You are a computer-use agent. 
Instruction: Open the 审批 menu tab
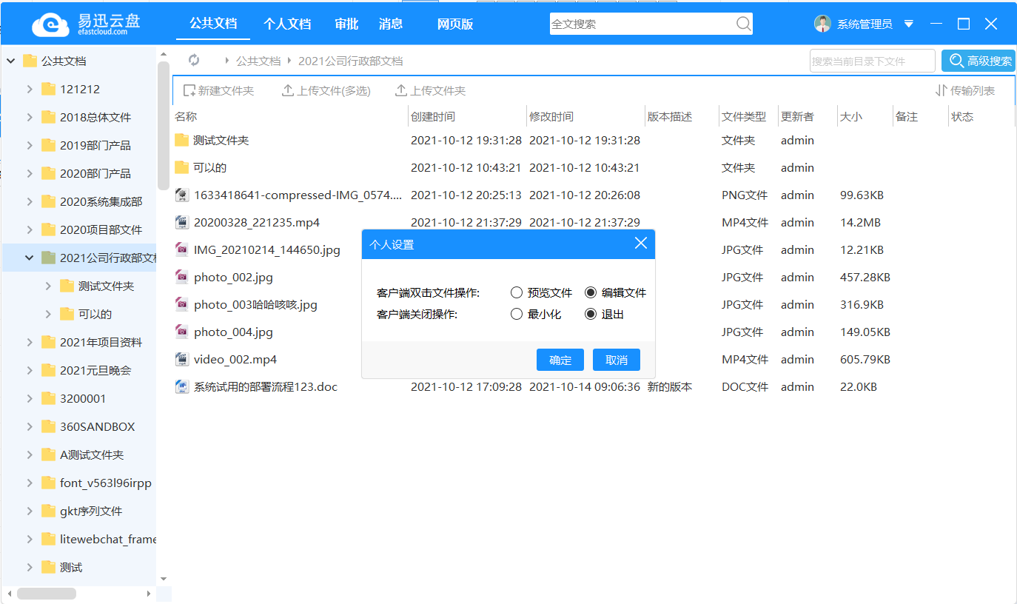(346, 24)
